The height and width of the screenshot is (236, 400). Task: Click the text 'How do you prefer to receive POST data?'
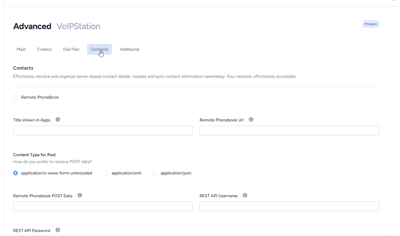click(53, 162)
